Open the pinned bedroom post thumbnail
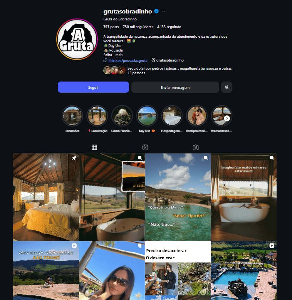This screenshot has height=300, width=292. pyautogui.click(x=46, y=197)
